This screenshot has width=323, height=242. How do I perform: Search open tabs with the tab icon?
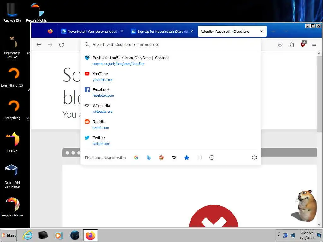(x=199, y=158)
